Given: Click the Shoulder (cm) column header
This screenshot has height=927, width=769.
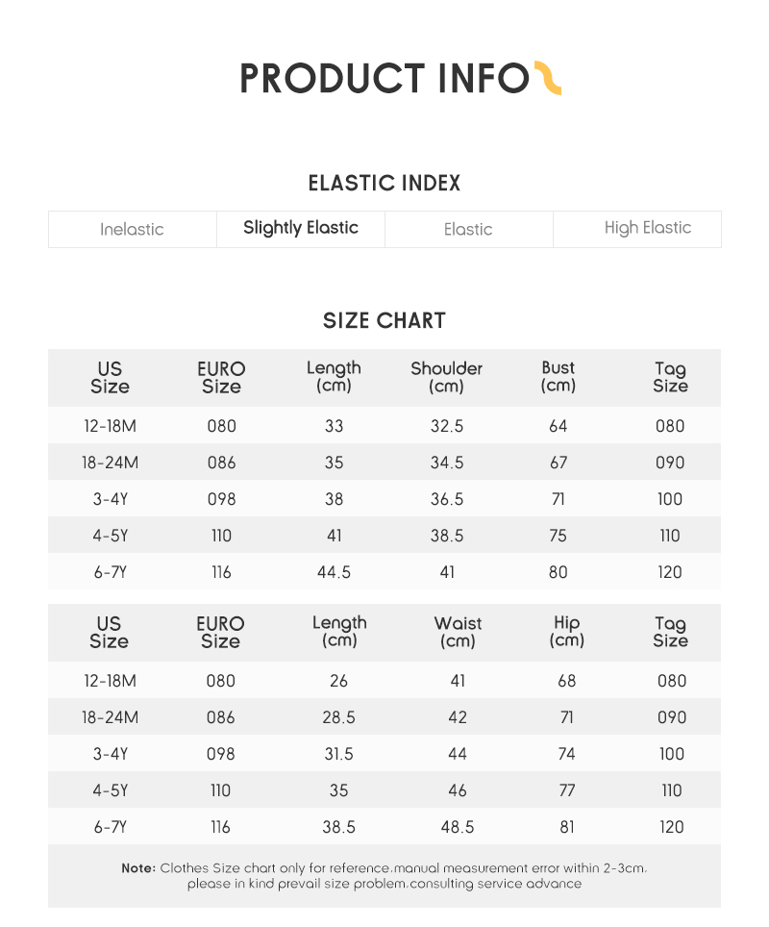Looking at the screenshot, I should pyautogui.click(x=446, y=377).
